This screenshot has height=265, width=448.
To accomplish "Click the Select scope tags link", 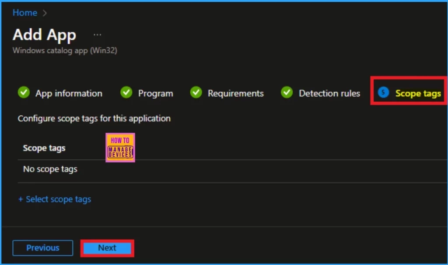I will (55, 199).
